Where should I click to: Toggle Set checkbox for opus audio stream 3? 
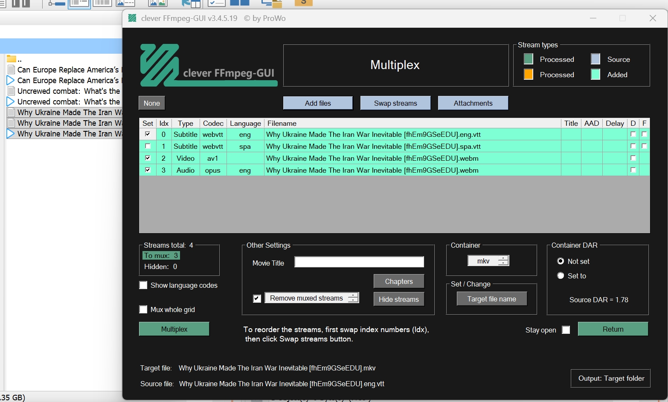(148, 170)
